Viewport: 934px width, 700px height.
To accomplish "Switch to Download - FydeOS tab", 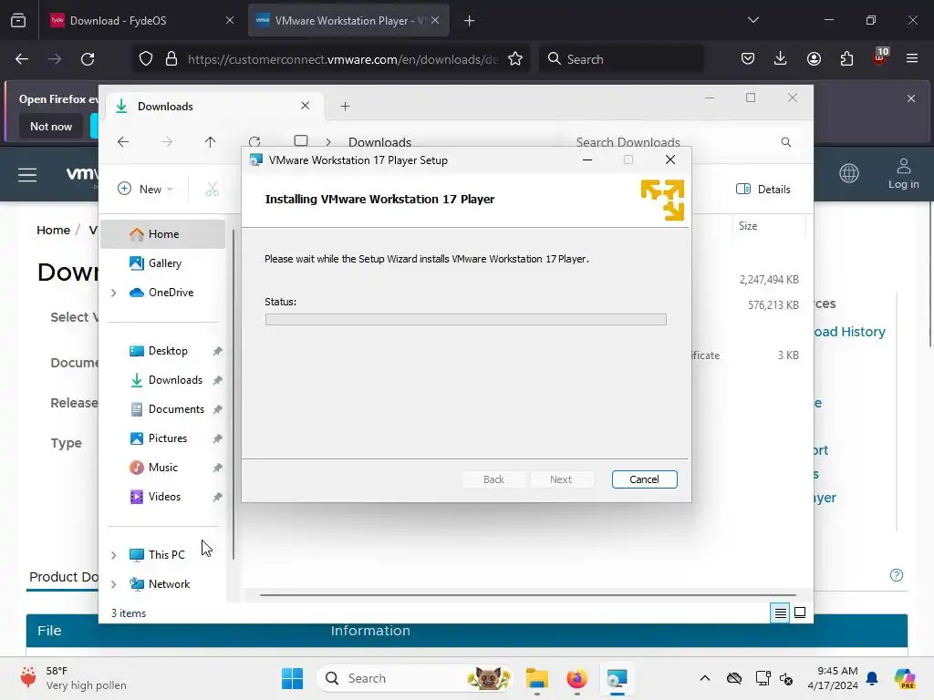I will tap(141, 20).
